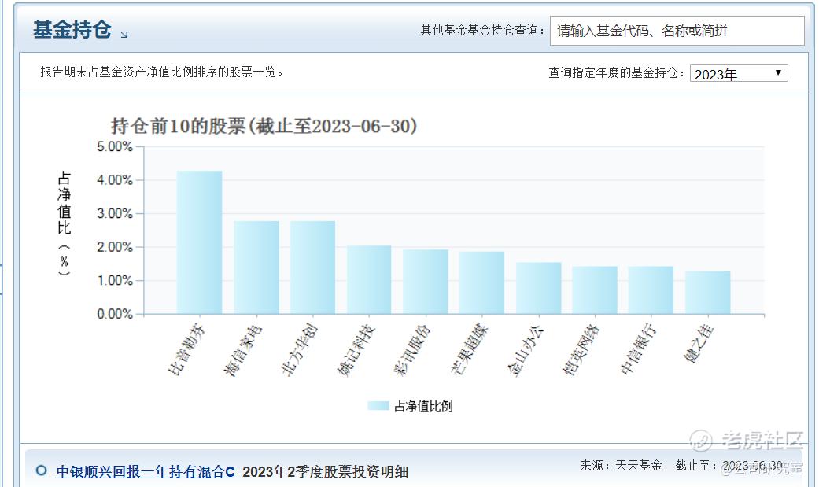819x487 pixels.
Task: Click the 海信家电 bar in the chart
Action: tap(256, 267)
